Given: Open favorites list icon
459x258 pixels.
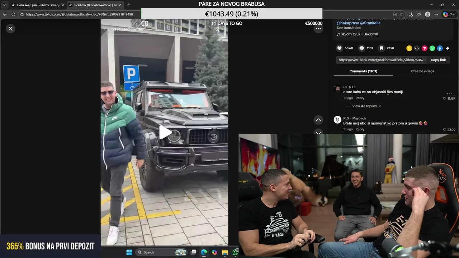Looking at the screenshot, I should pos(419,14).
